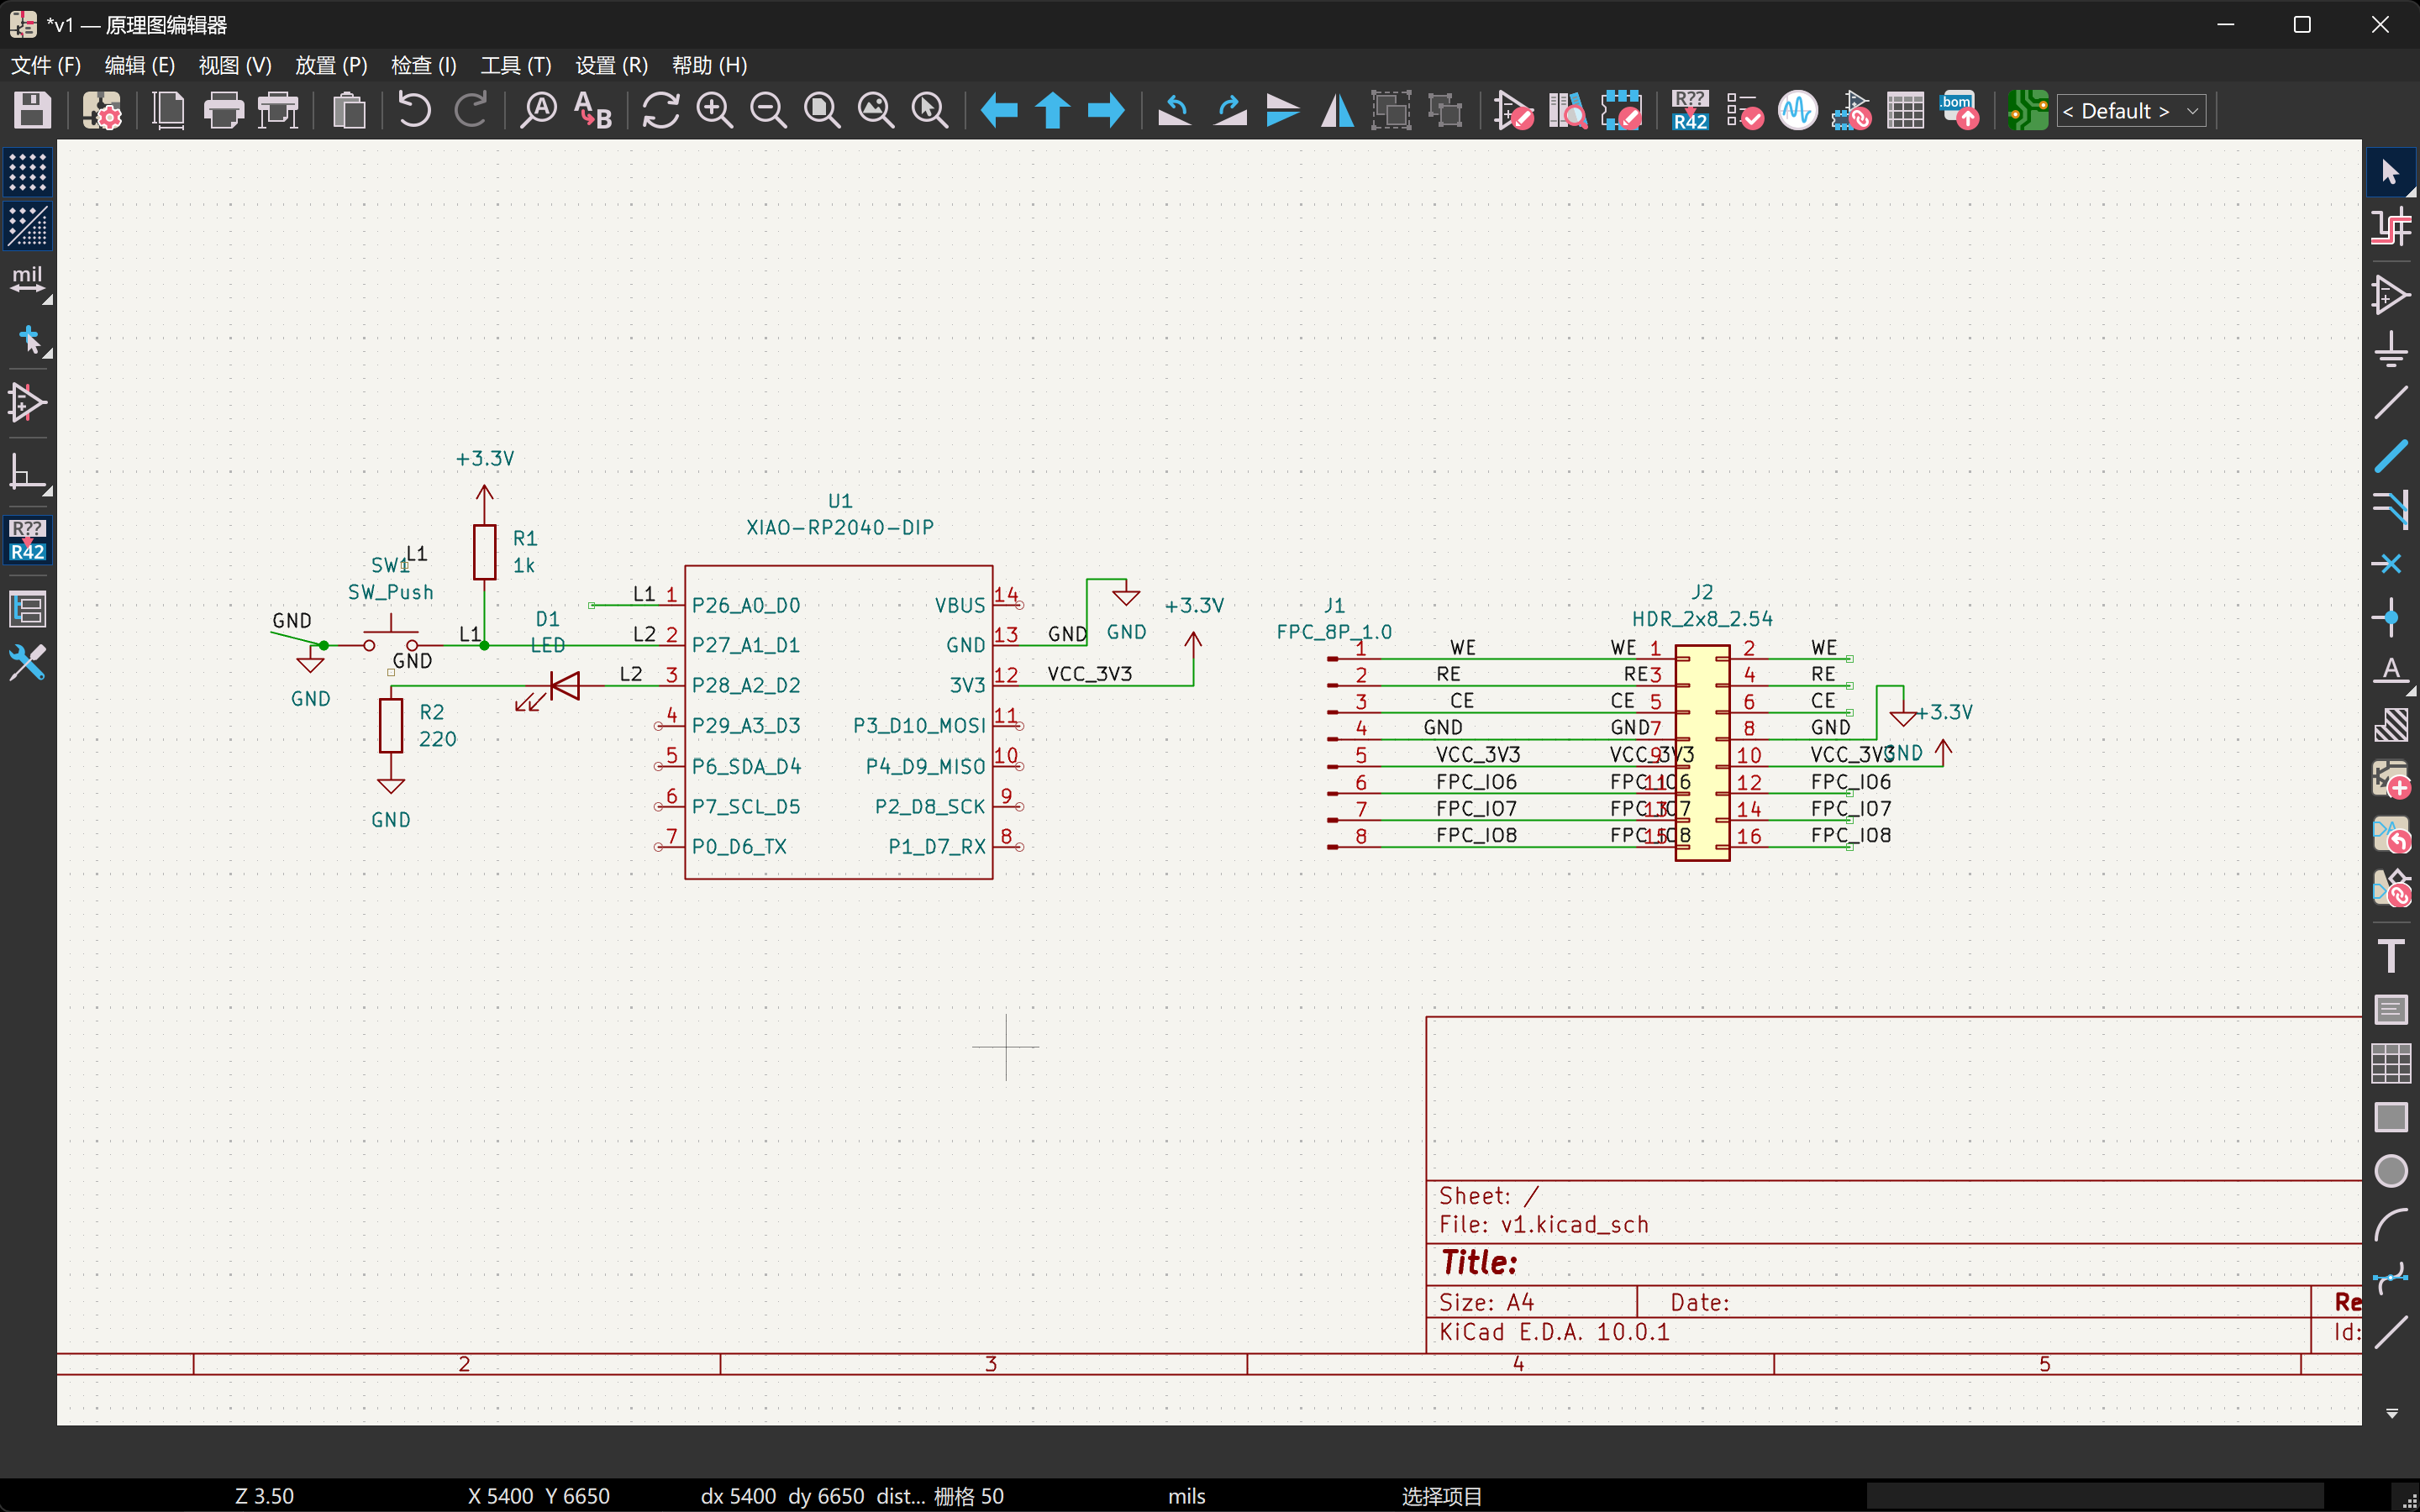
Task: Refresh the schematic view
Action: [661, 110]
